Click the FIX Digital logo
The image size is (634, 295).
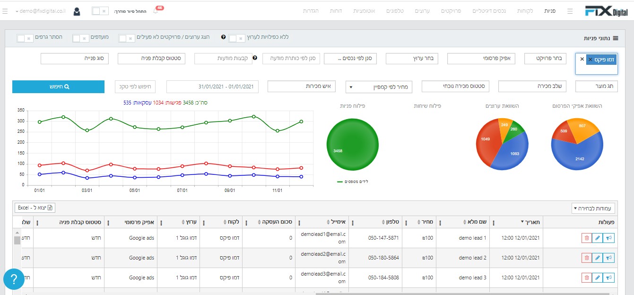606,11
